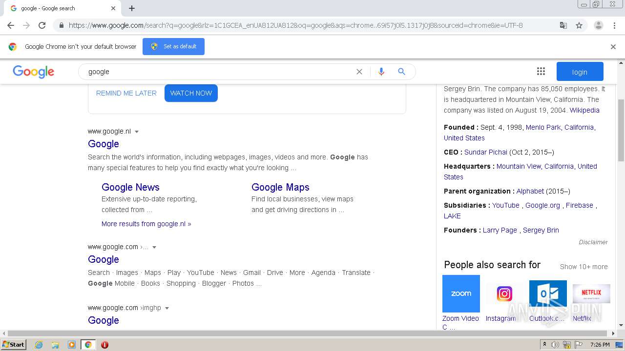
Task: Click the Google logo
Action: pos(34,72)
